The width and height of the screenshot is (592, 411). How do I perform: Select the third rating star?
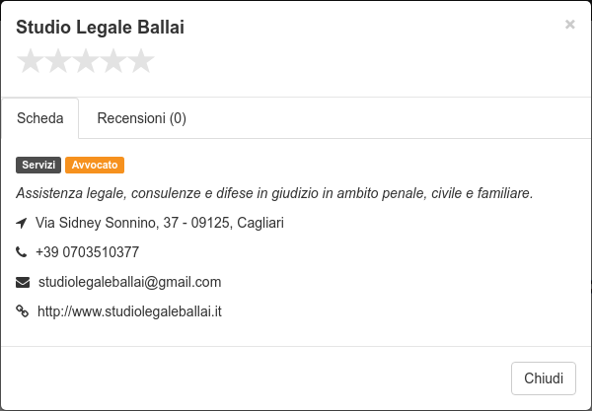(x=86, y=61)
